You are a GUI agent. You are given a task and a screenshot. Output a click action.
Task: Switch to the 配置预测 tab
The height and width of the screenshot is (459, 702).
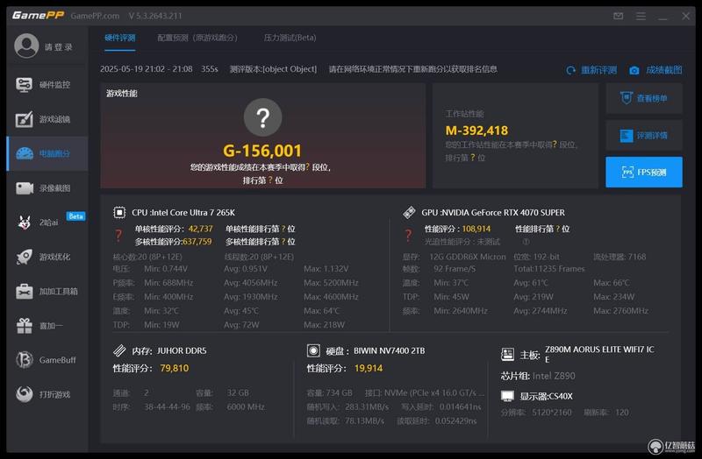click(x=197, y=38)
